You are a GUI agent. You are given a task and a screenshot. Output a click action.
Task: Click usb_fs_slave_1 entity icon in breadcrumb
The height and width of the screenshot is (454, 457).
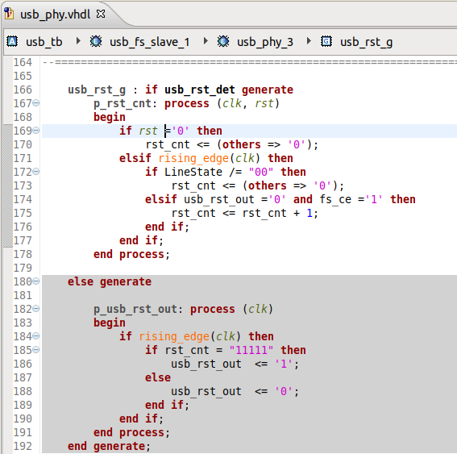[x=96, y=41]
